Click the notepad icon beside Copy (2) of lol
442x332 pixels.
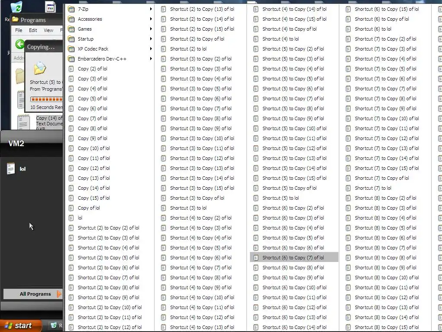pyautogui.click(x=71, y=69)
